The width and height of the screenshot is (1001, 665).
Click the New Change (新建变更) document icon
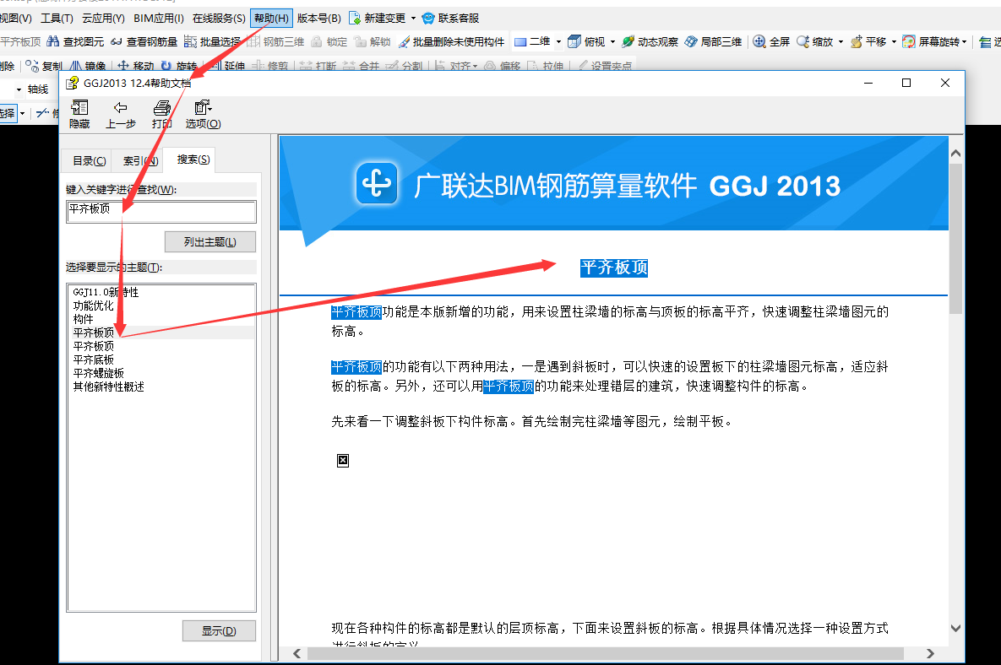coord(355,18)
